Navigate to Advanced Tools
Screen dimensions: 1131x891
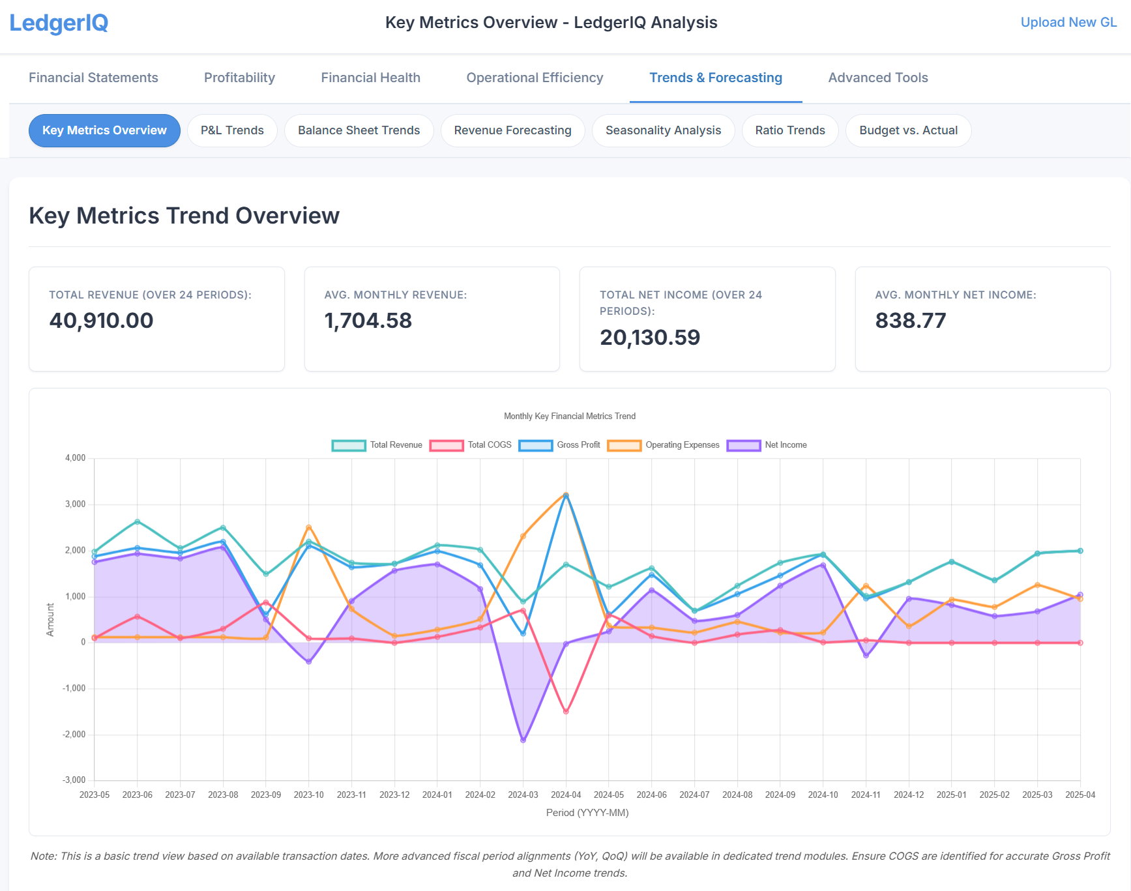(877, 78)
